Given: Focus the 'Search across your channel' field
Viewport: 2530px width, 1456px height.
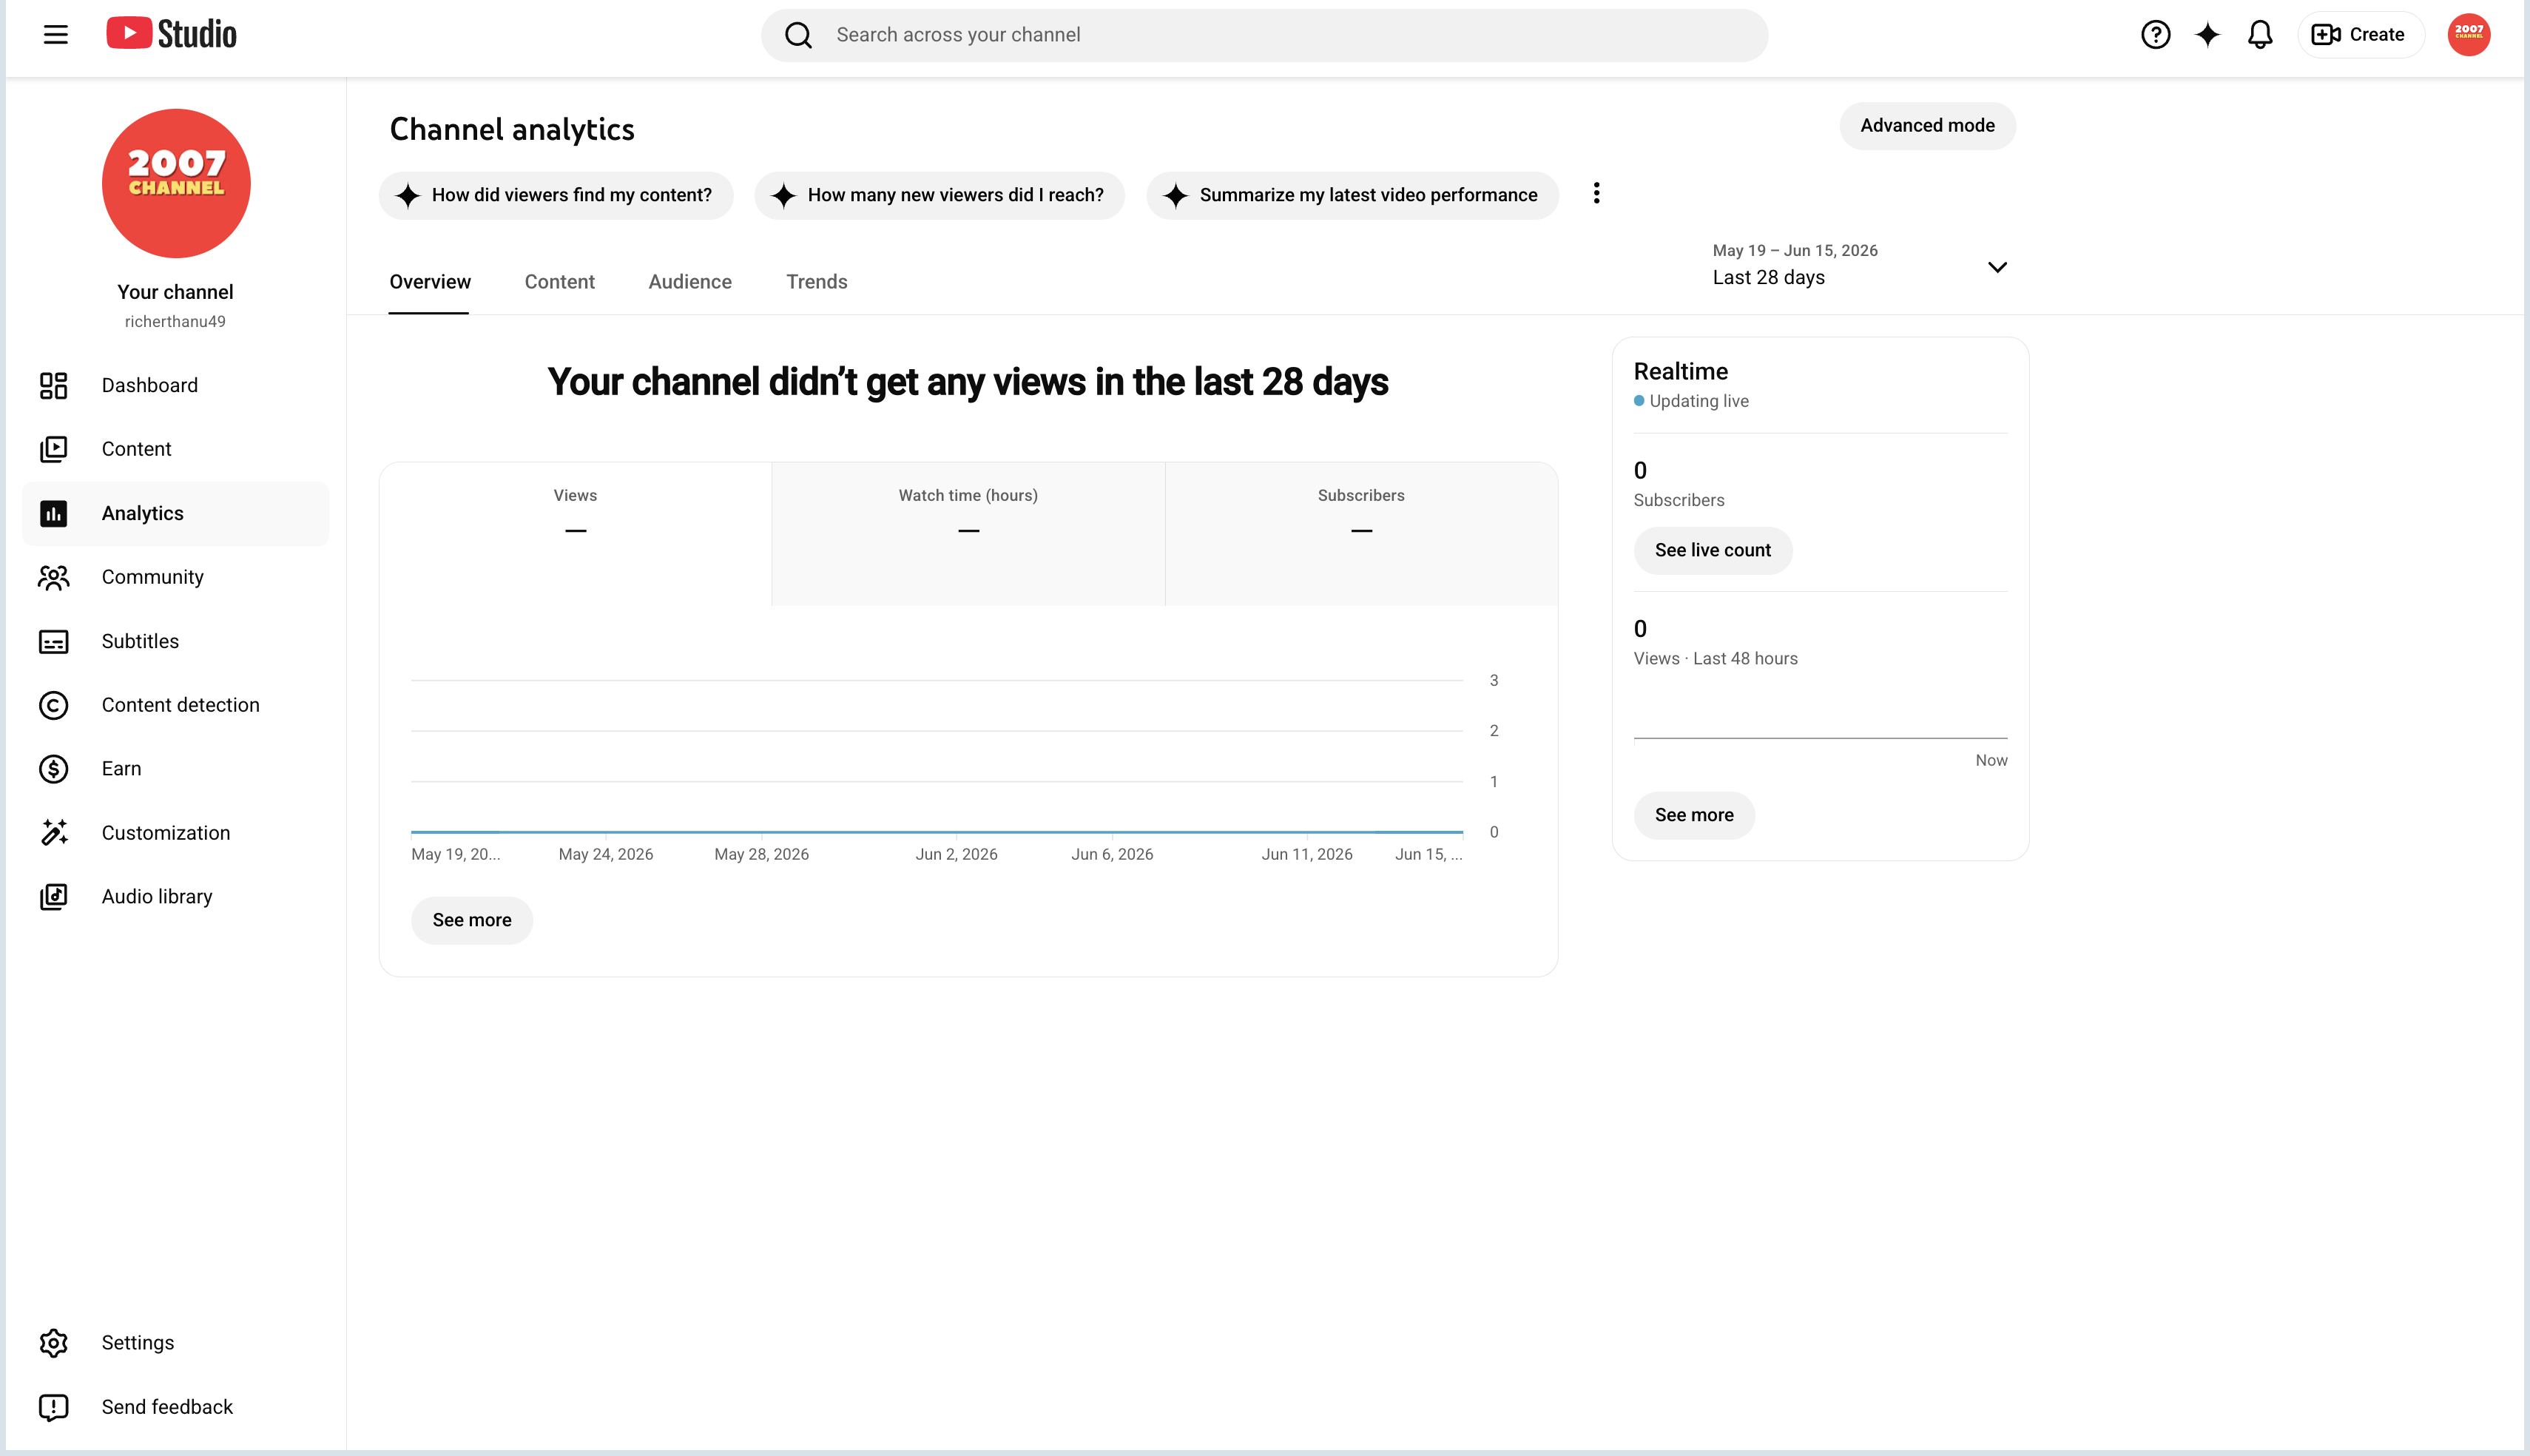Looking at the screenshot, I should (1264, 35).
